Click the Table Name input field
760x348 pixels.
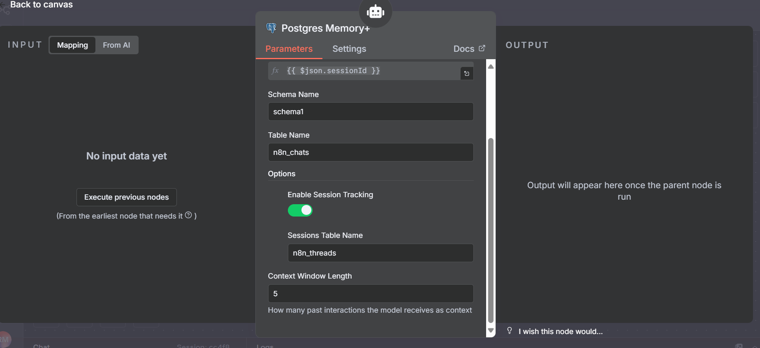click(371, 152)
